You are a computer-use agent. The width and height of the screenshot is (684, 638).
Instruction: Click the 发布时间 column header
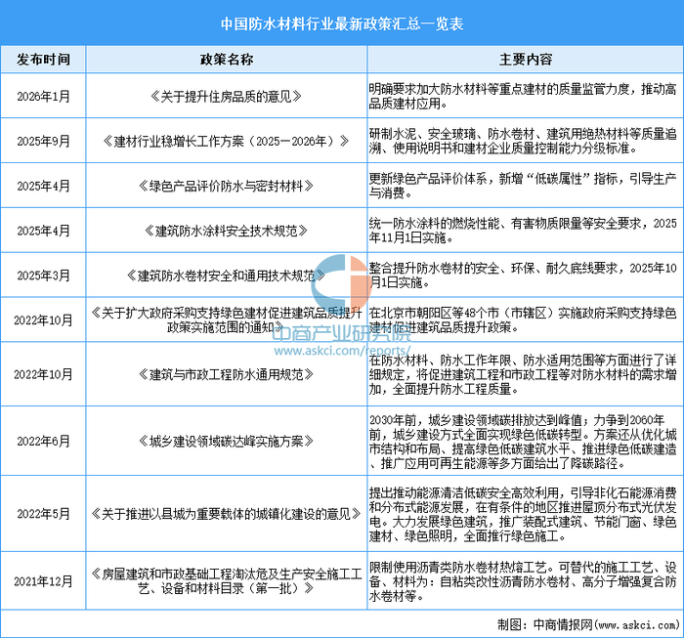[x=43, y=60]
